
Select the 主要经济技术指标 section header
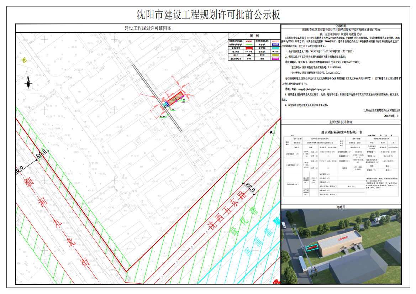point(341,122)
